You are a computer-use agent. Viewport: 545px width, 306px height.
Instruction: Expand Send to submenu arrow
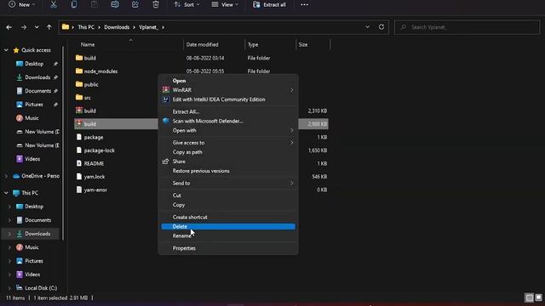pos(291,184)
